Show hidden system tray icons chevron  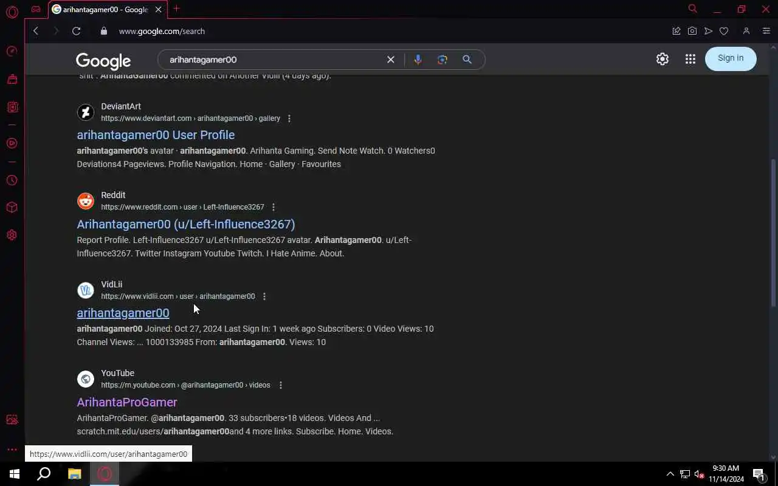point(670,474)
